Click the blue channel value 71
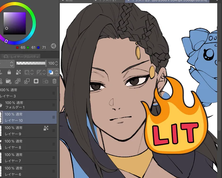 (x=44, y=47)
